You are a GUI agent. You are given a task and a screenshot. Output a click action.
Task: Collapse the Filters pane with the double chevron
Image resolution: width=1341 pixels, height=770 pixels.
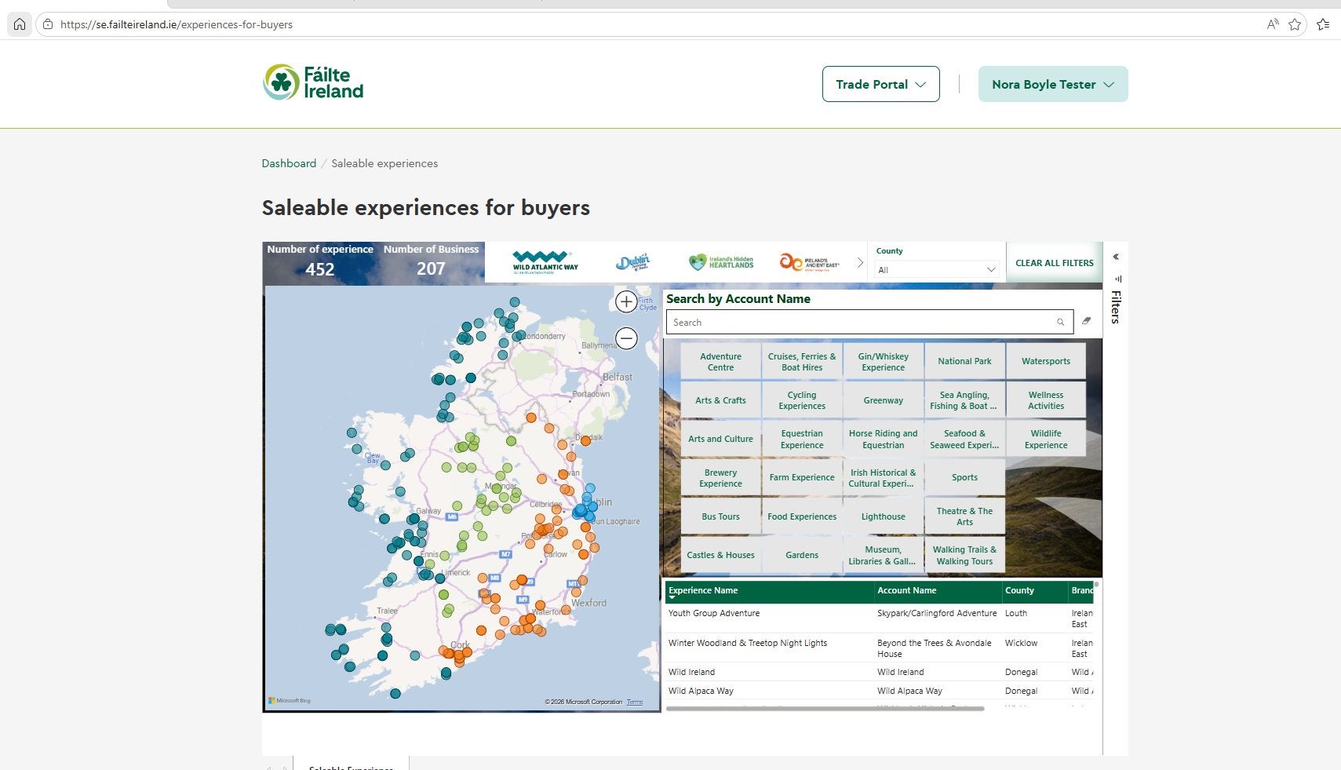[1116, 257]
